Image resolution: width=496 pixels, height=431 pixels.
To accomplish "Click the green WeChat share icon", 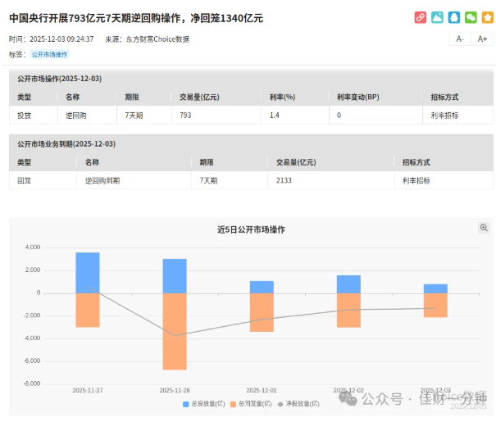I will click(471, 17).
